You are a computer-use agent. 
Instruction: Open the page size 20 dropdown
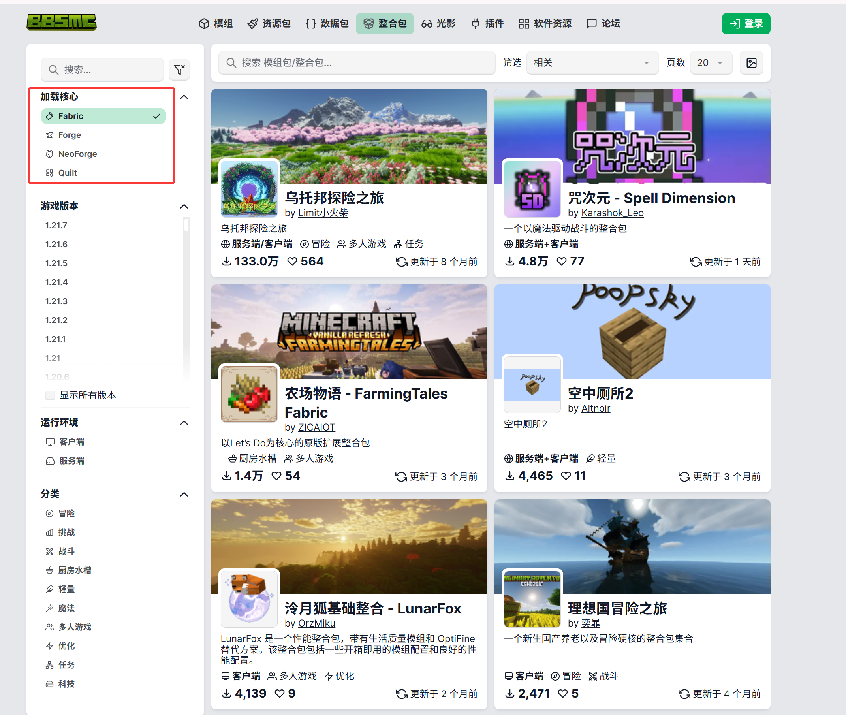(x=711, y=62)
